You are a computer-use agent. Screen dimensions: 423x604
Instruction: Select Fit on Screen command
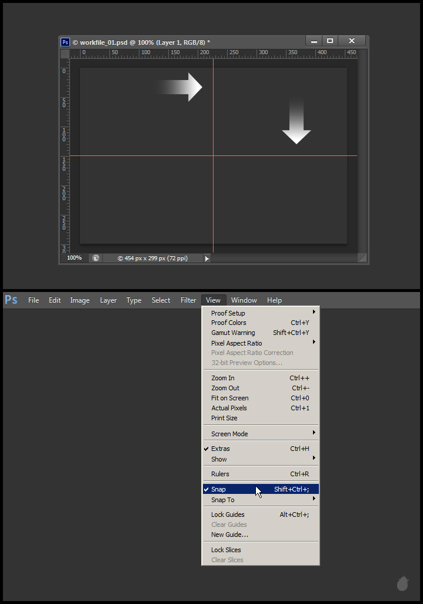pos(229,398)
